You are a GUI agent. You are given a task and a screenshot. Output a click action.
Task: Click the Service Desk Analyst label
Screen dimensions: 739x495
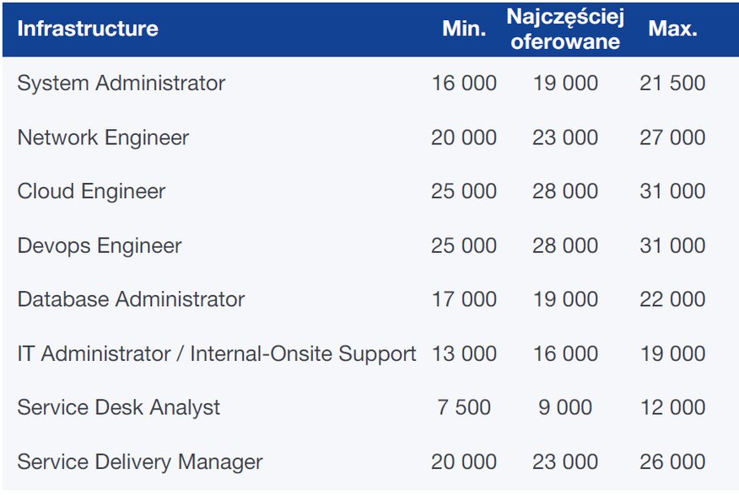(x=118, y=407)
